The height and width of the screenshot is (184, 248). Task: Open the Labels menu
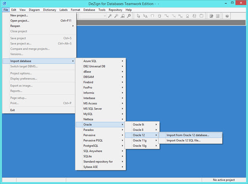(x=63, y=10)
